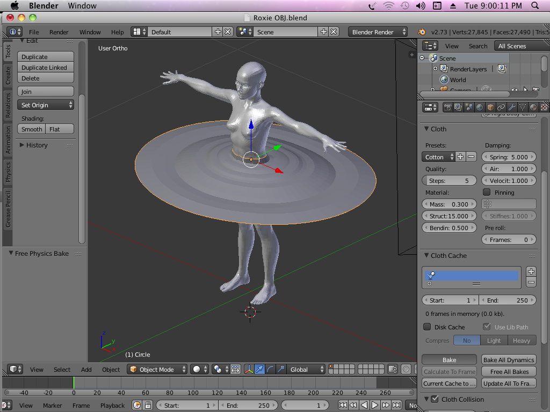This screenshot has width=550, height=412.
Task: Click the lock icon in timeline header
Action: point(148,406)
